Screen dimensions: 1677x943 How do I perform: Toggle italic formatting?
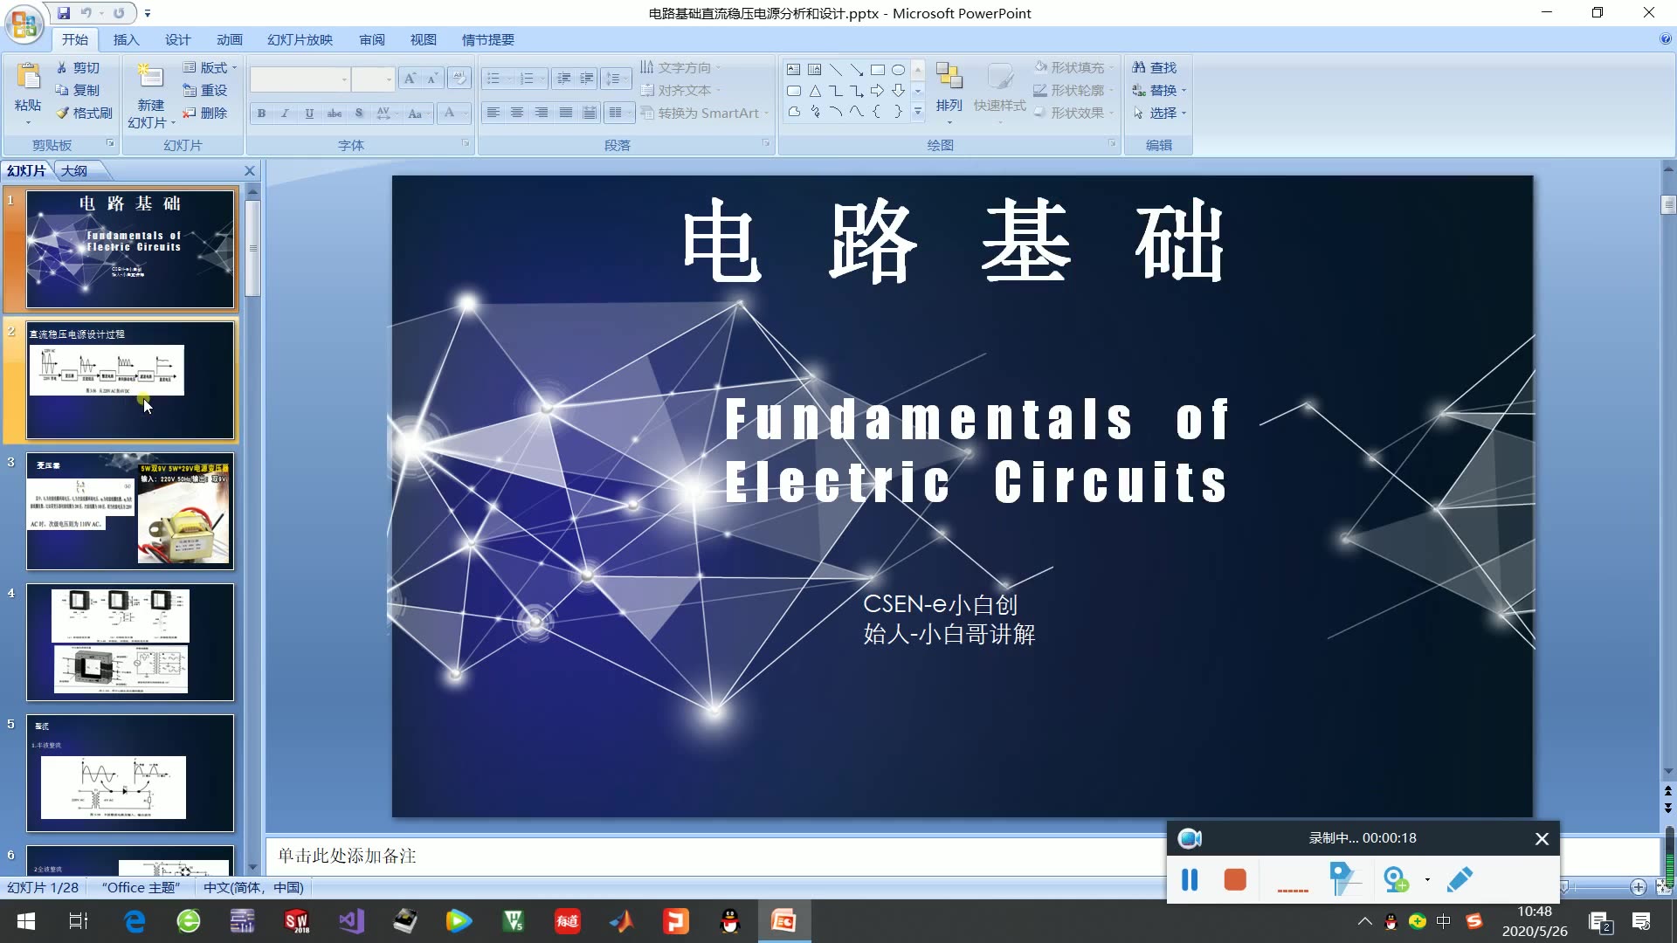(284, 114)
